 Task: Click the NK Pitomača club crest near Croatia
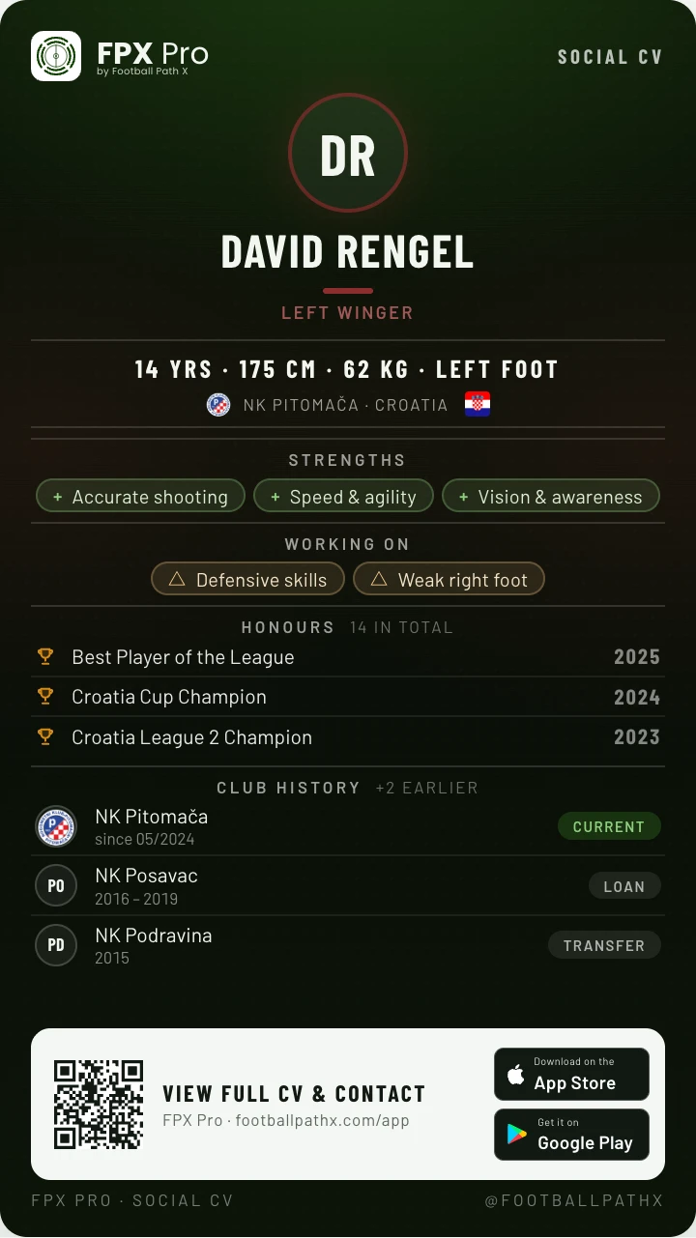[x=218, y=405]
